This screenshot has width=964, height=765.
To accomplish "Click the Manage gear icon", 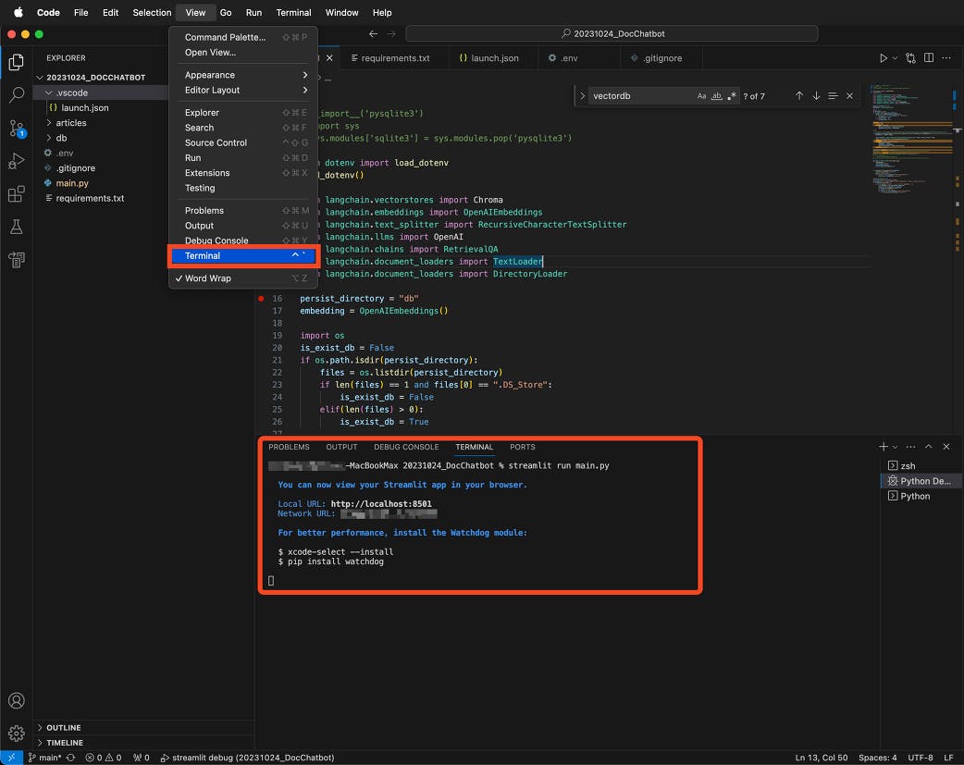I will pyautogui.click(x=16, y=734).
